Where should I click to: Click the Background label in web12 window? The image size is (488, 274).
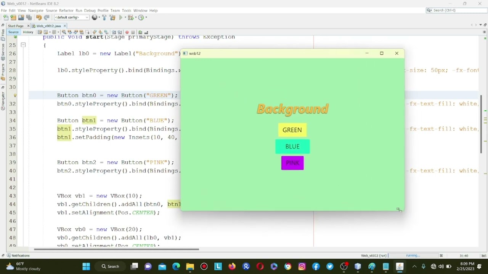[292, 109]
